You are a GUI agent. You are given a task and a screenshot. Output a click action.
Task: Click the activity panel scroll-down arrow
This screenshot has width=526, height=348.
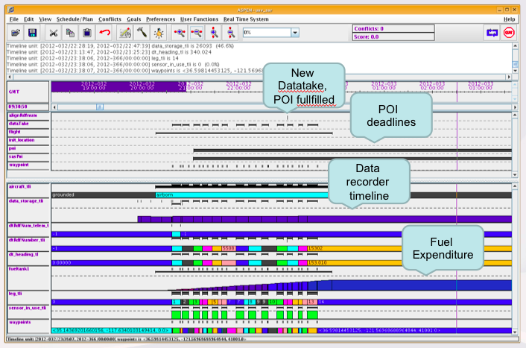515,175
